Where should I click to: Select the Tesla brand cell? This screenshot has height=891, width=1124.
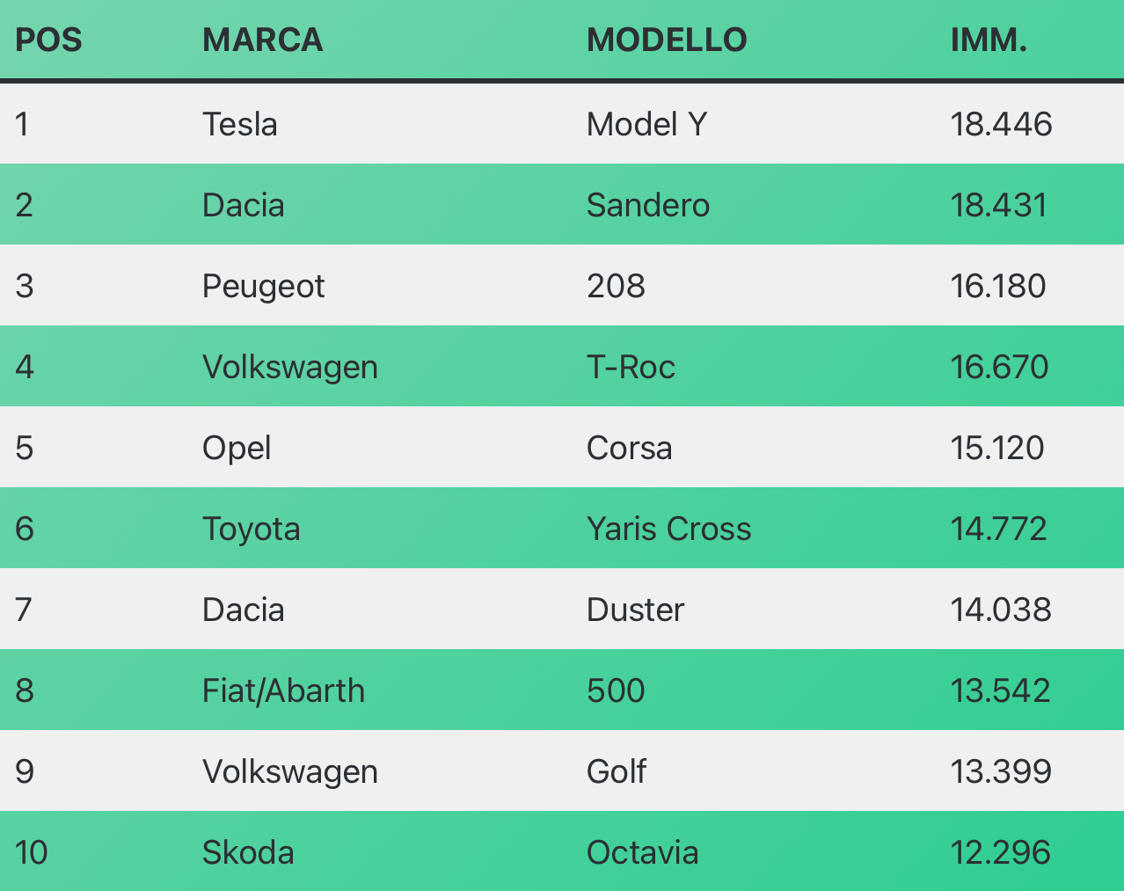coord(240,124)
